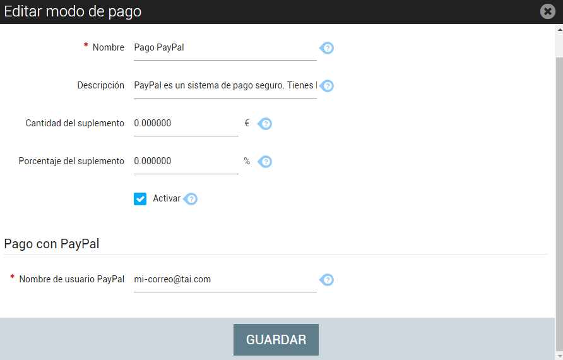Click the Porcentaje del suplemento label
The width and height of the screenshot is (563, 360).
(71, 161)
